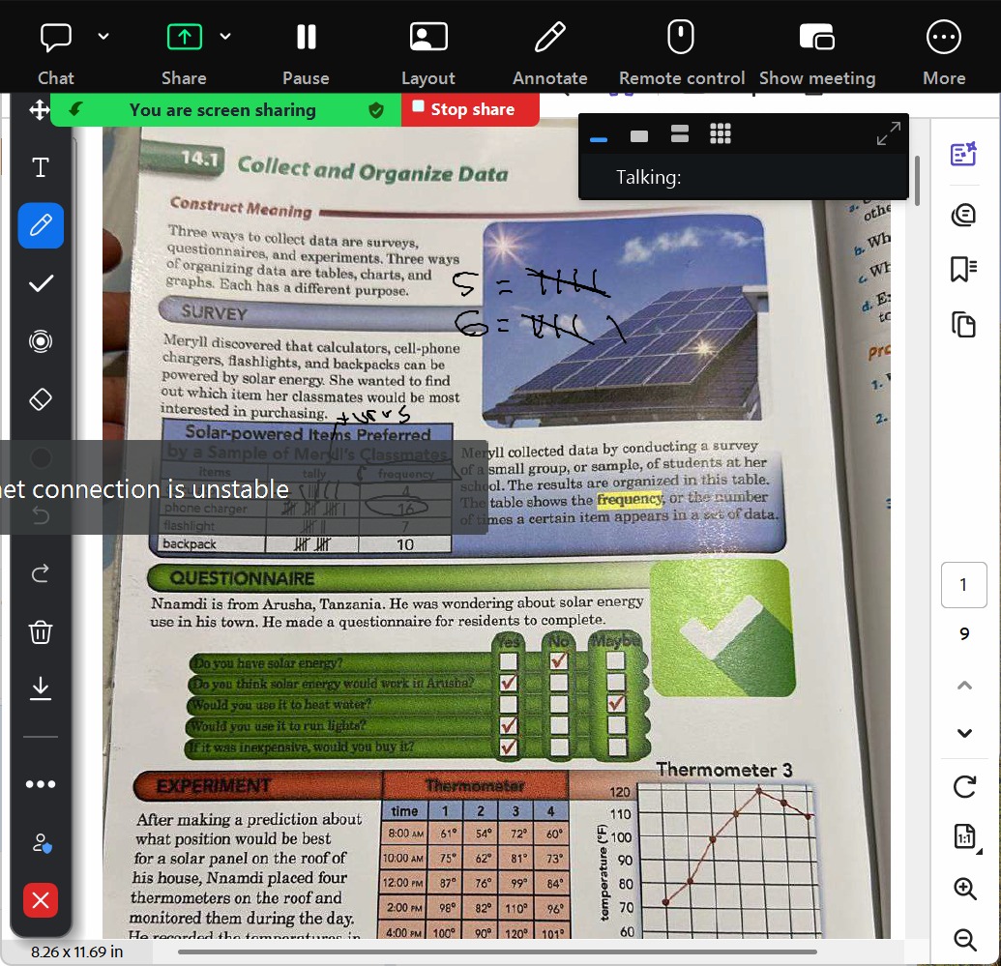
Task: Open the comments panel icon
Action: [x=963, y=216]
